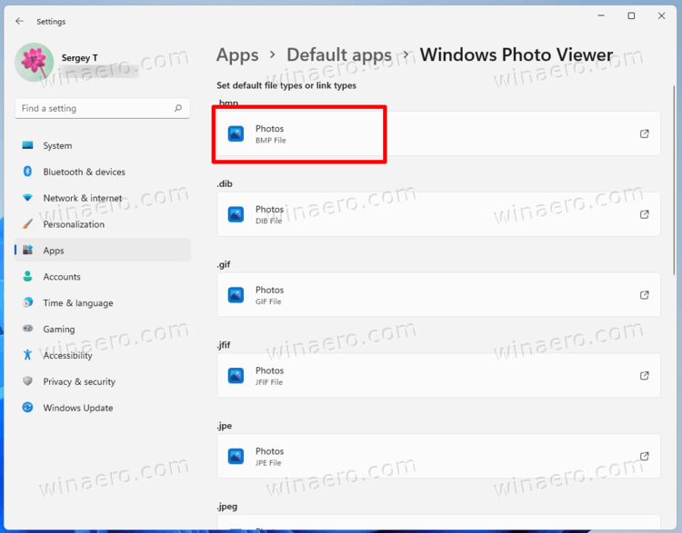682x533 pixels.
Task: Click the ".jpe" extension label
Action: point(225,426)
